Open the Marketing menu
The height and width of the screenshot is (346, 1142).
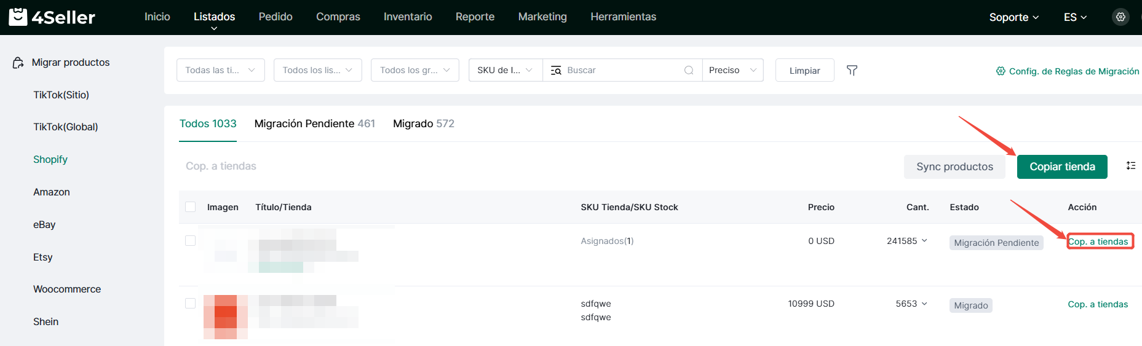(542, 17)
